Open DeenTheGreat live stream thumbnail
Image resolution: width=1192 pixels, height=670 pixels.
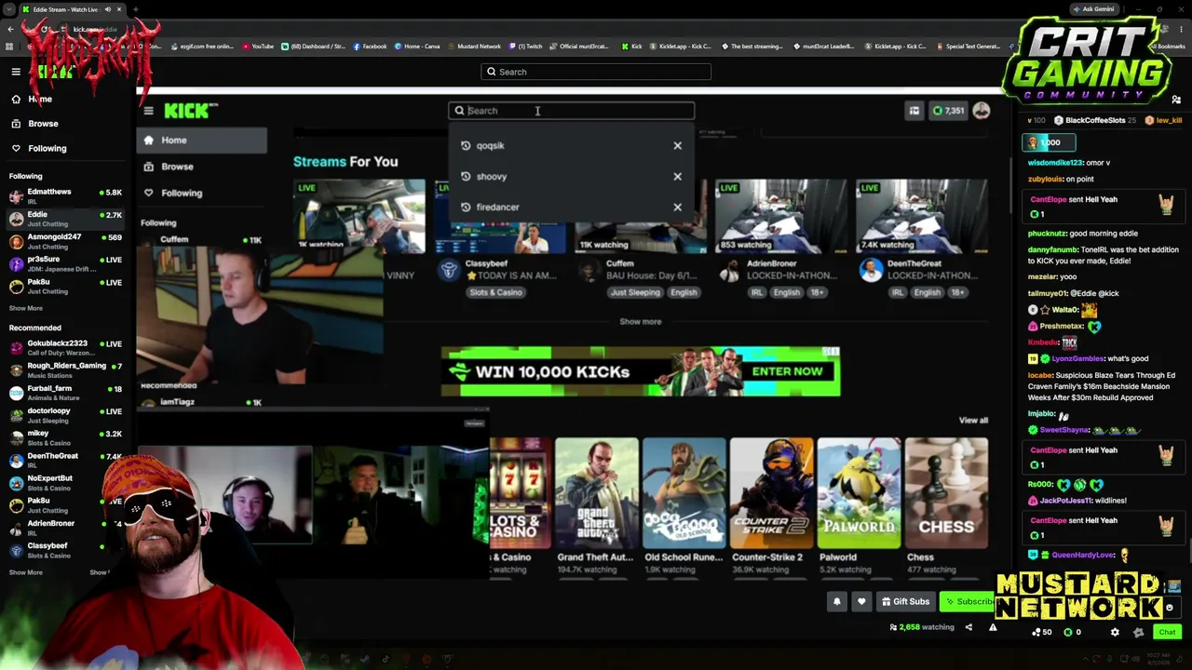(922, 216)
